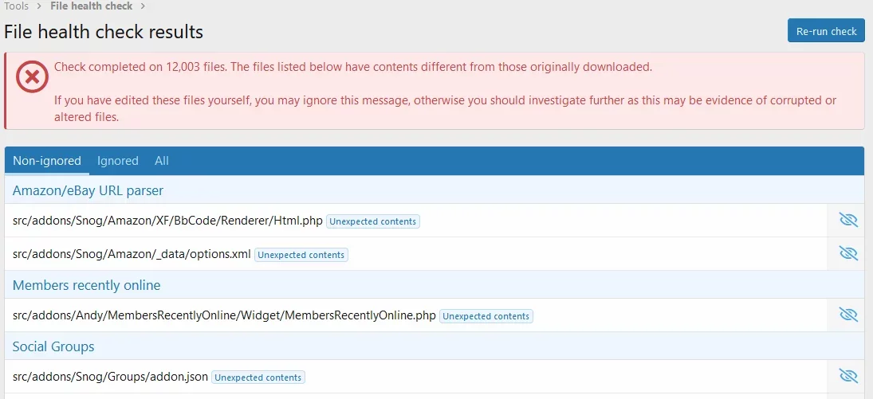Viewport: 873px width, 399px height.
Task: Click the Social Groups section heading
Action: tap(53, 346)
